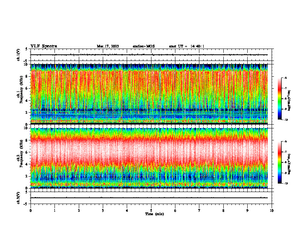Screen dimensions: 306x236
Task: Click the "VLF Spectra" title text
Action: [x=44, y=46]
